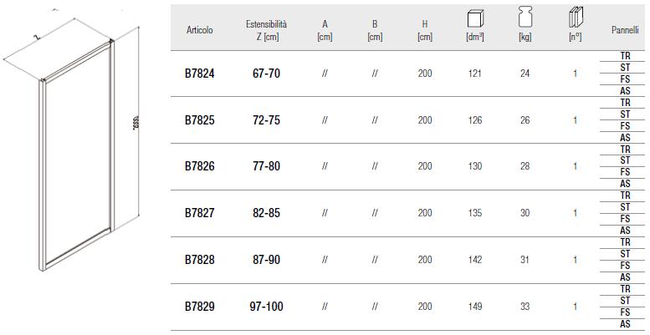Click the weight icon above kg
Image resolution: width=650 pixels, height=335 pixels.
click(x=525, y=18)
